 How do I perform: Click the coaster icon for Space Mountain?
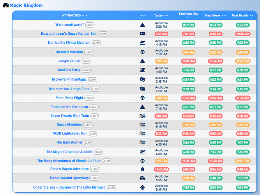pyautogui.click(x=142, y=125)
